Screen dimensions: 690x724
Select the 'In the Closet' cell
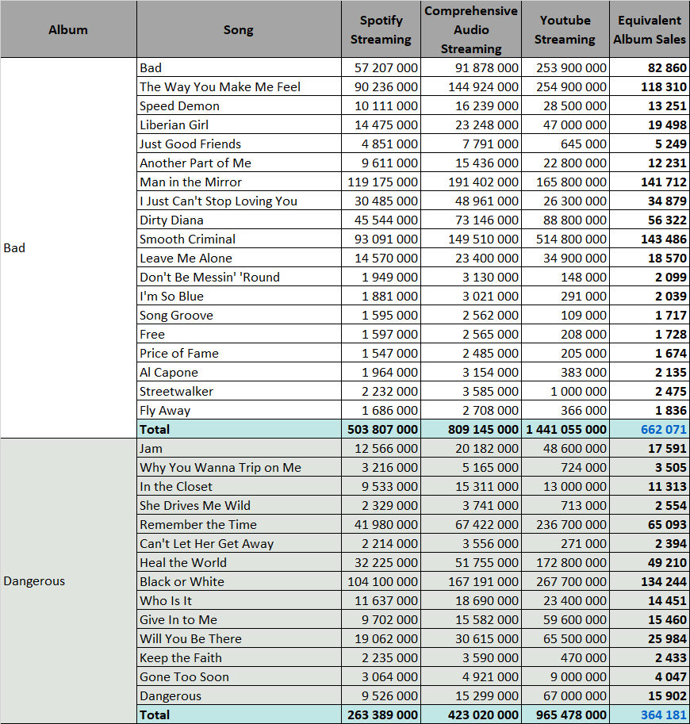[239, 487]
